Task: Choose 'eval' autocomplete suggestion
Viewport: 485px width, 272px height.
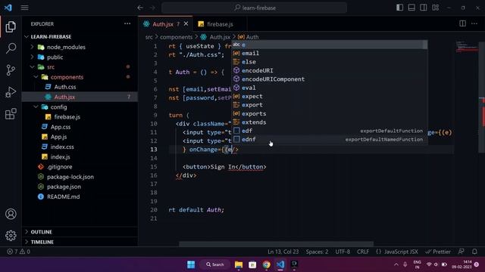Action: tap(330, 88)
